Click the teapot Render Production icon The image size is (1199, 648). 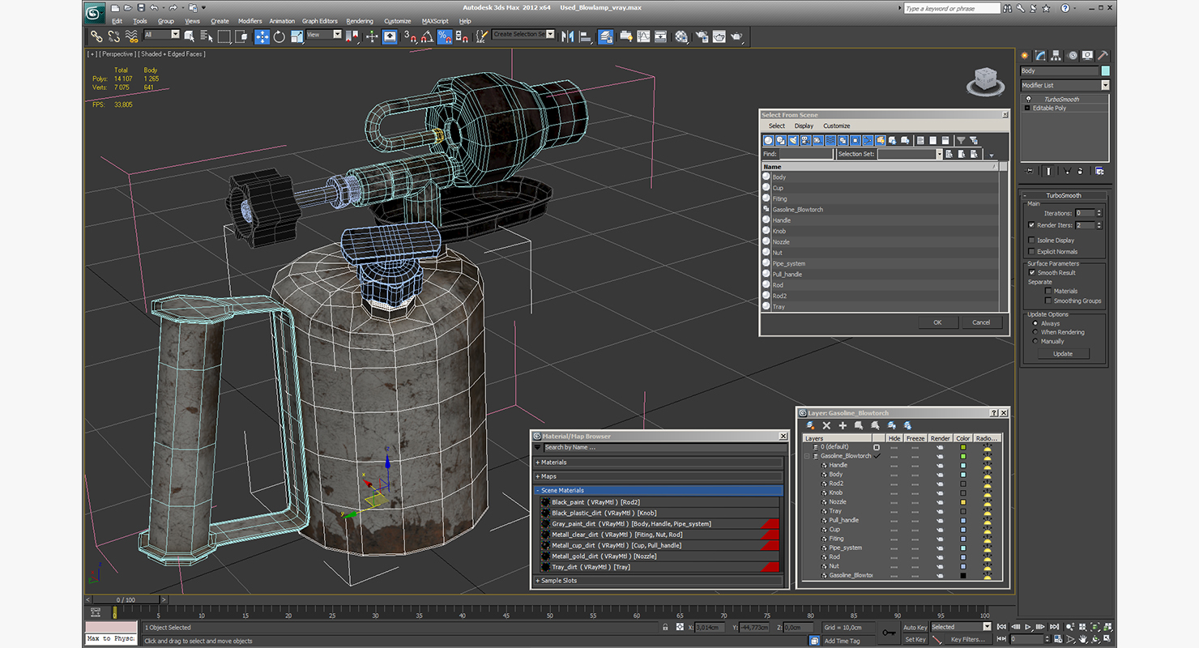pyautogui.click(x=736, y=36)
